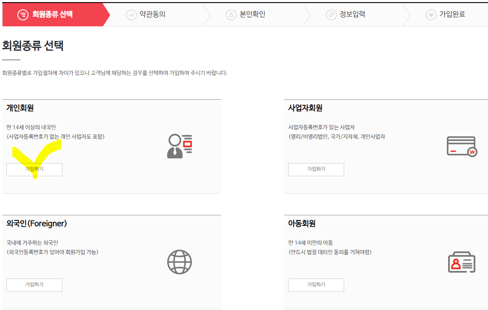
Task: Click the pencil icon beside 정보입력
Action: click(x=331, y=14)
